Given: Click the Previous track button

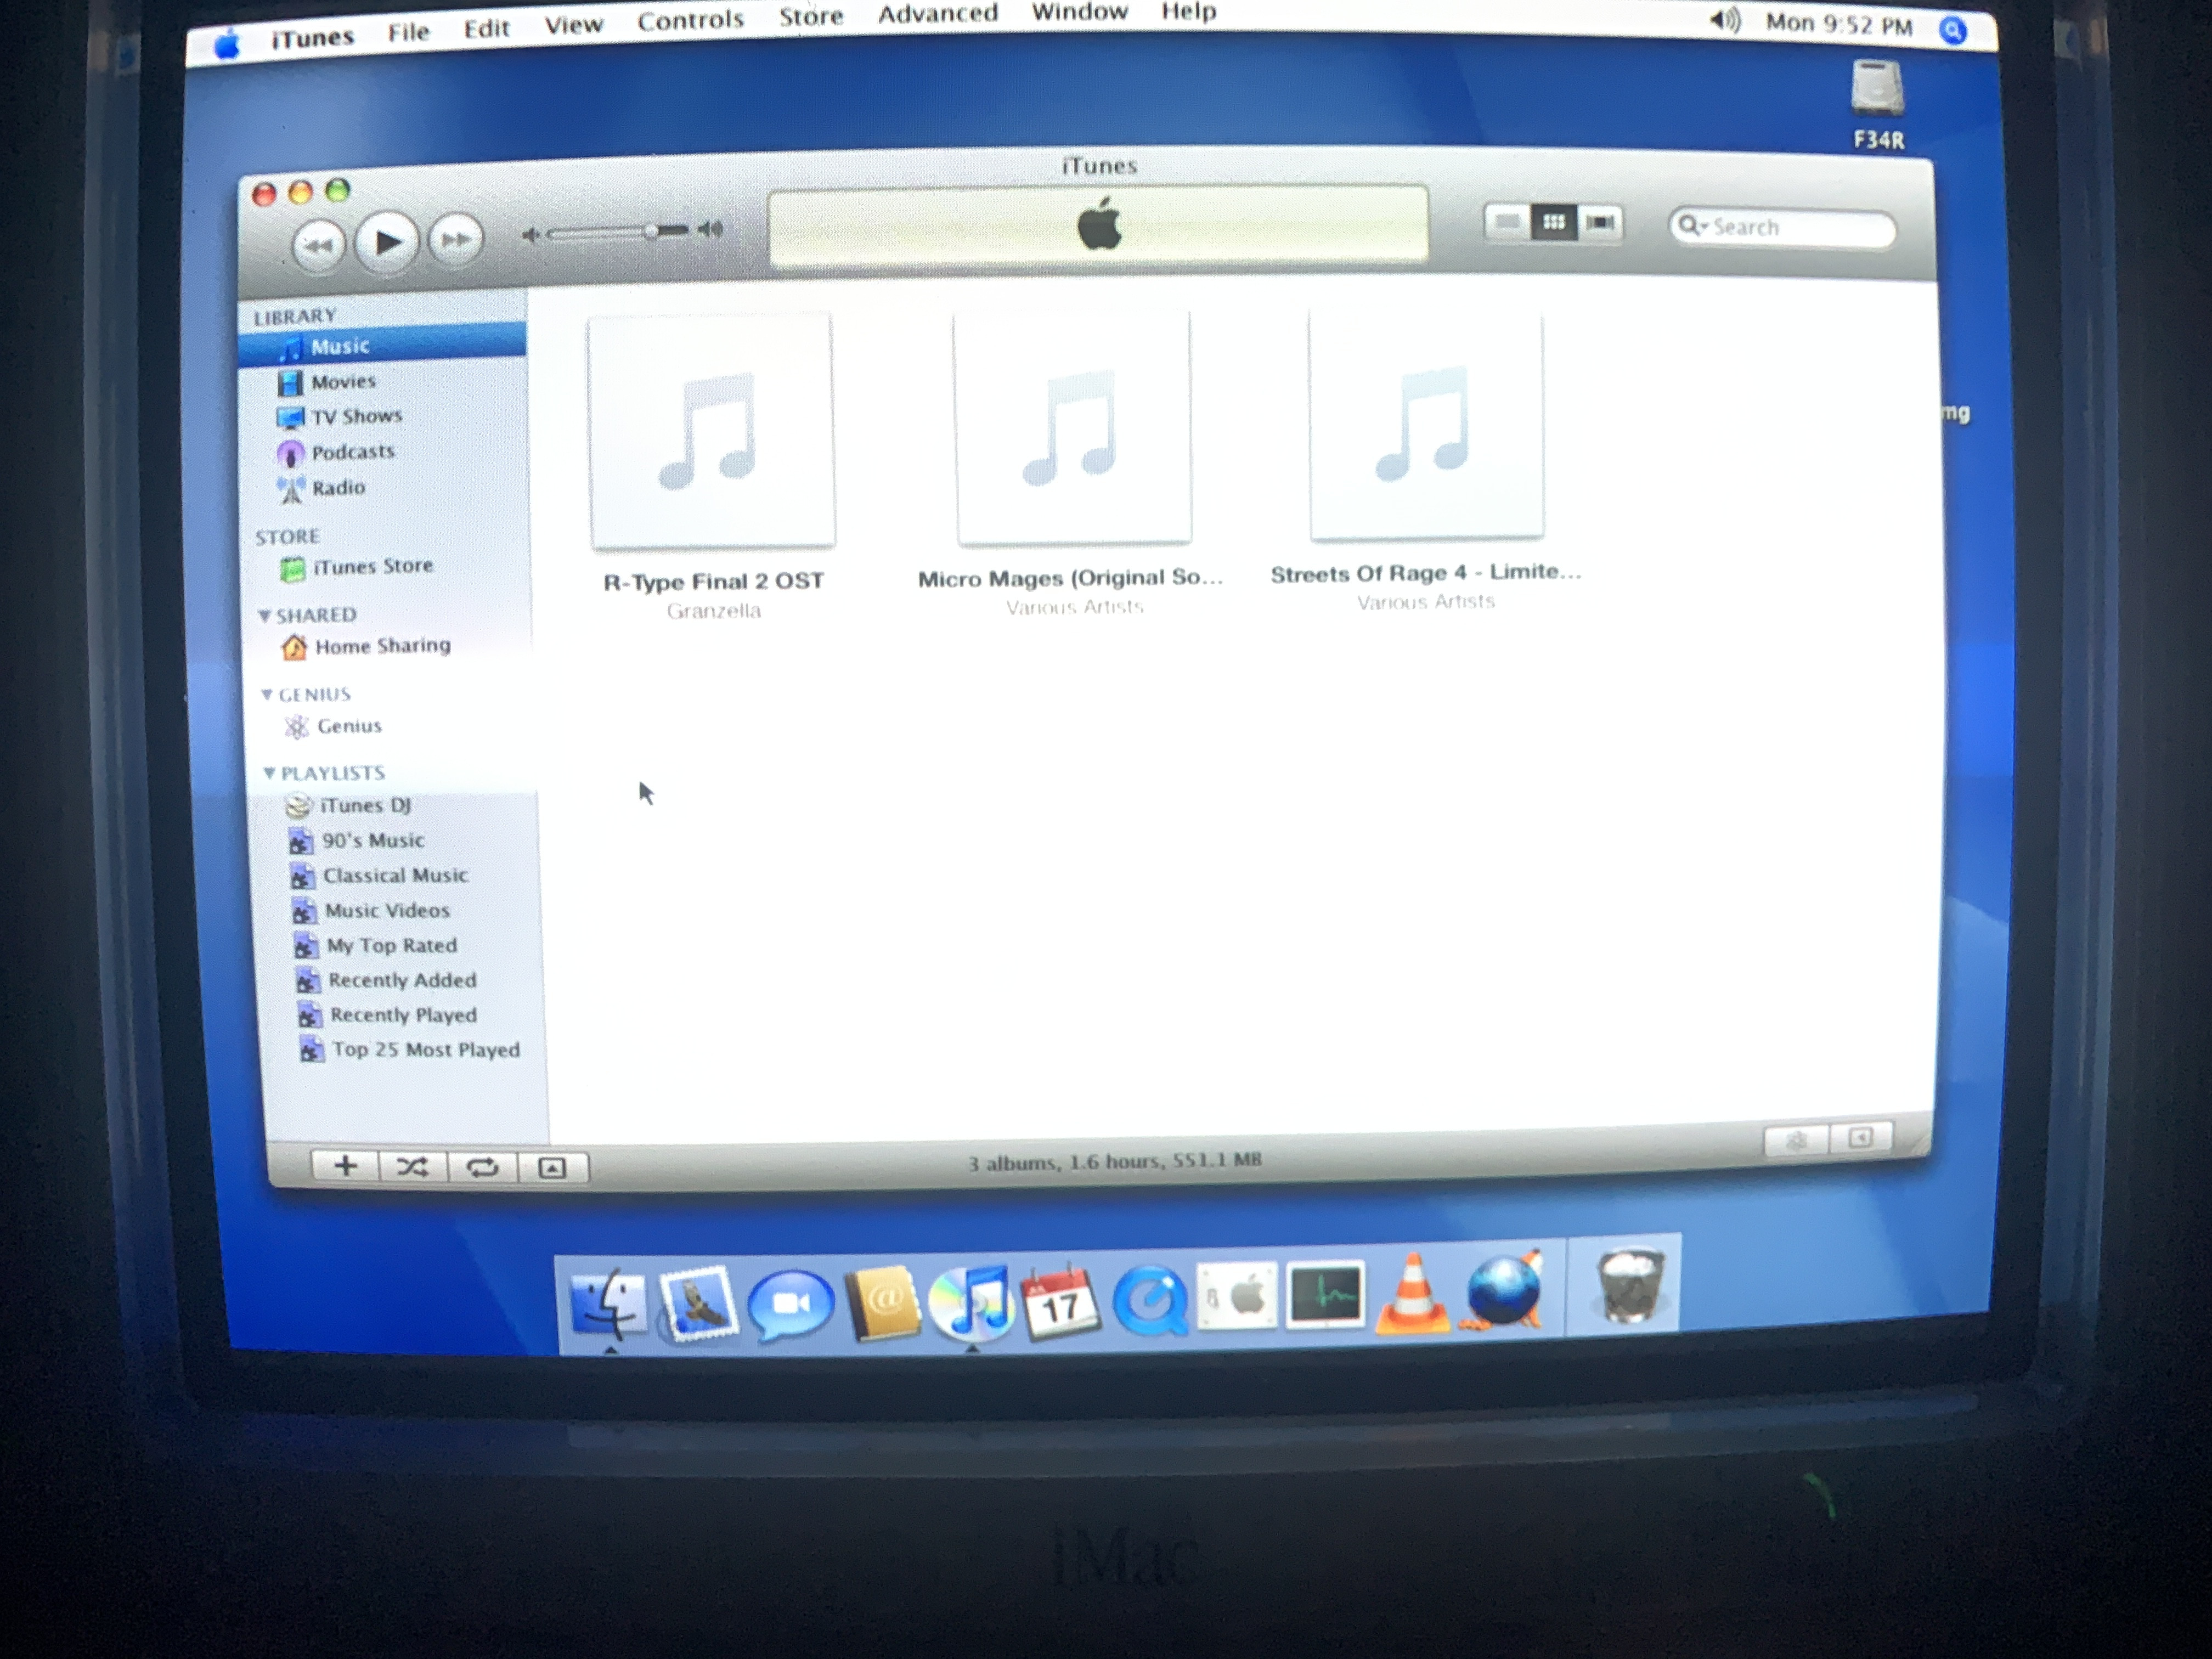Looking at the screenshot, I should pos(319,244).
